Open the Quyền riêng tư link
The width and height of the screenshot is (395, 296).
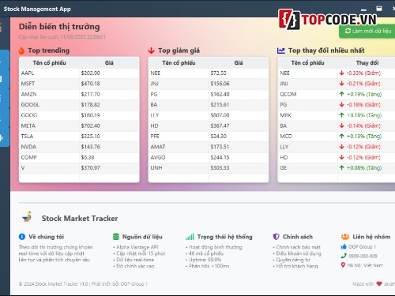coord(293,260)
